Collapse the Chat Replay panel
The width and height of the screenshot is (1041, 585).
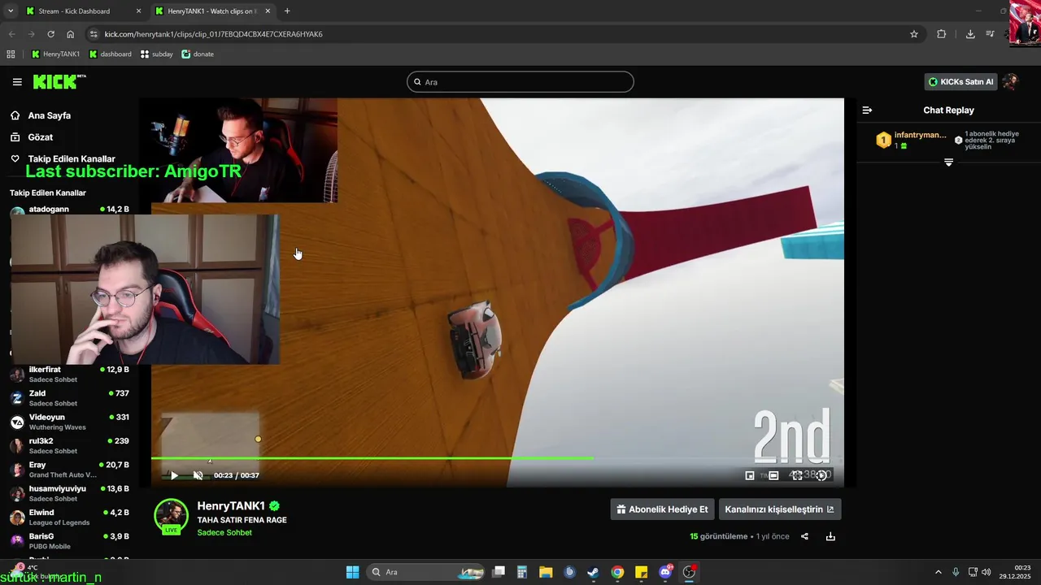click(x=867, y=110)
